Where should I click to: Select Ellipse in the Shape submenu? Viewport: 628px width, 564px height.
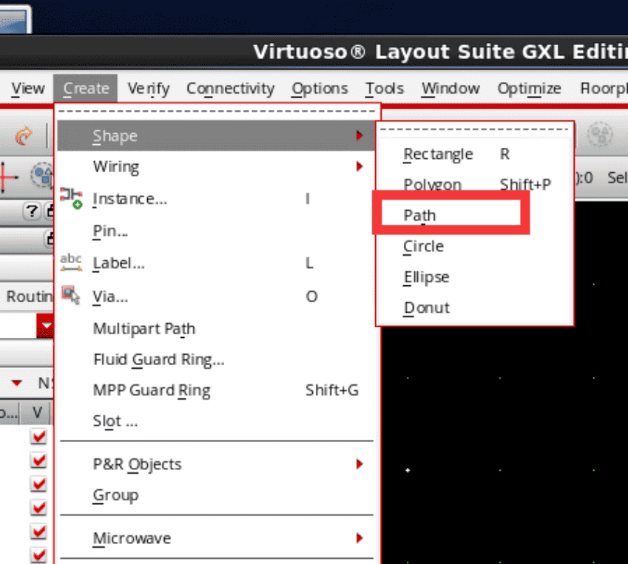[475, 276]
